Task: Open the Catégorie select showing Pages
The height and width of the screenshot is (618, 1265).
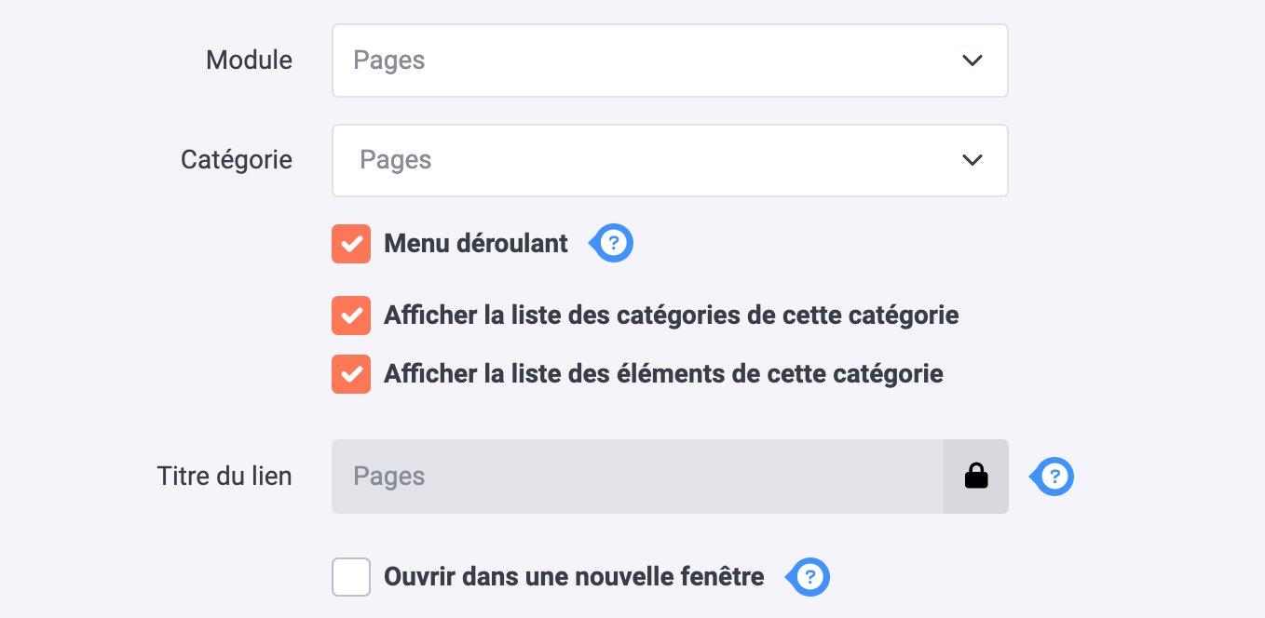Action: coord(670,160)
